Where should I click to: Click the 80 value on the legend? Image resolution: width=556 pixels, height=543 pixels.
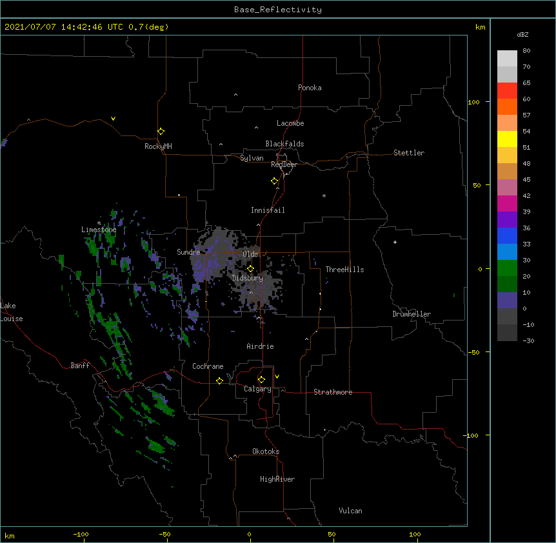526,51
